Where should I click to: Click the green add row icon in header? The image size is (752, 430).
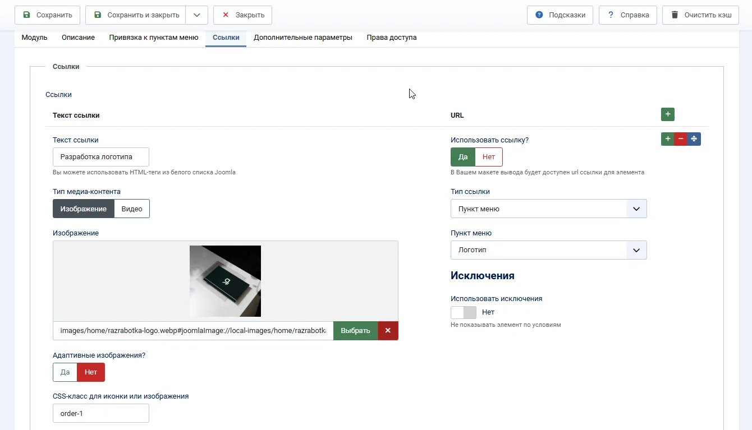[667, 114]
